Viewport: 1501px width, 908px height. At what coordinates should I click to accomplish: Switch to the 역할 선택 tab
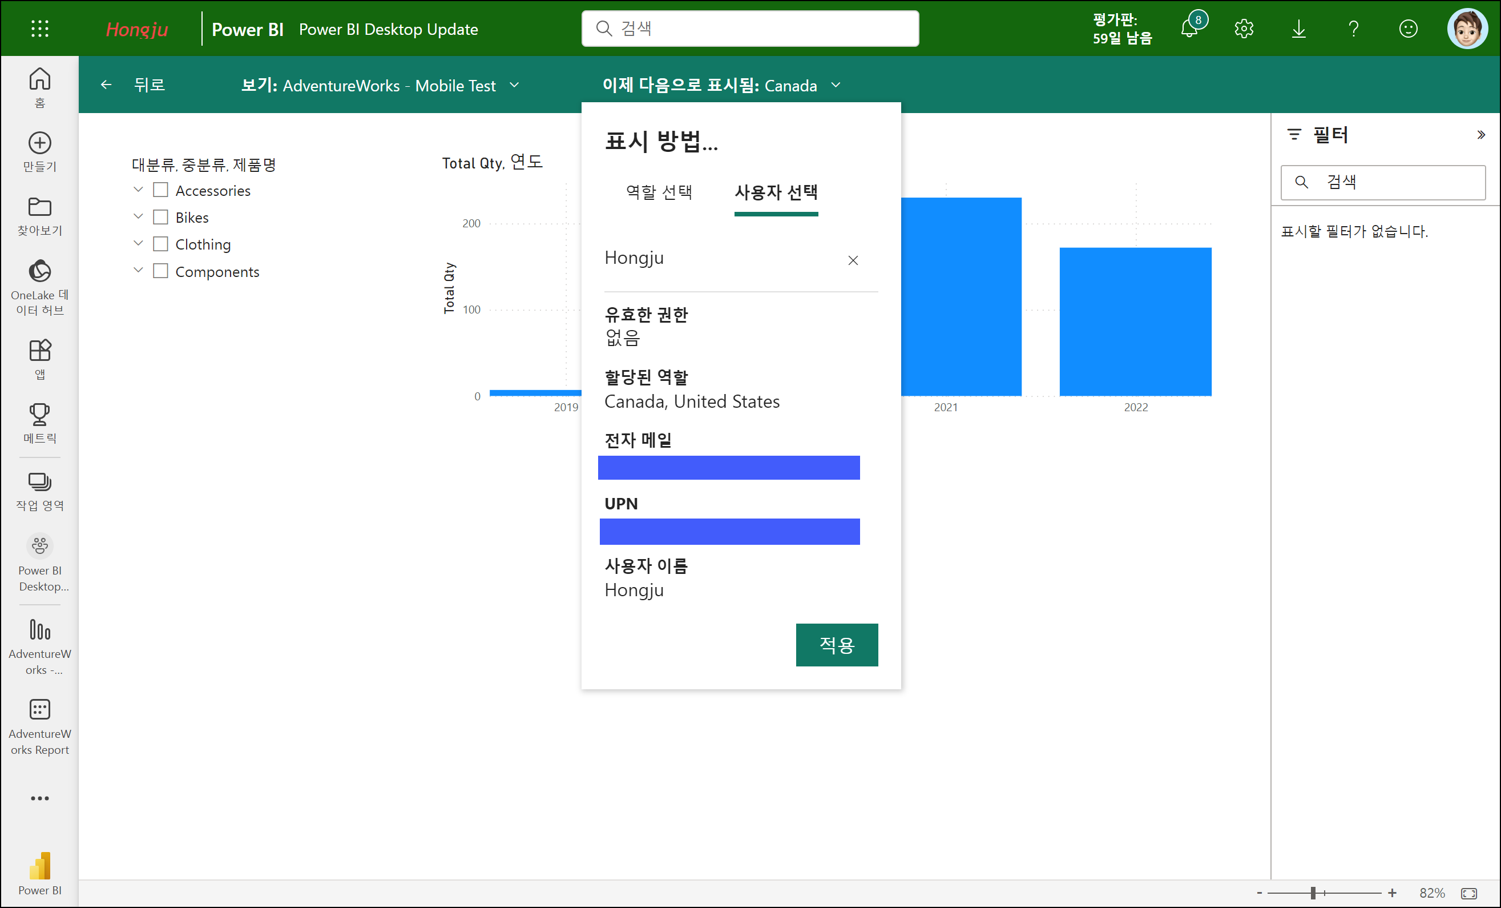(659, 192)
